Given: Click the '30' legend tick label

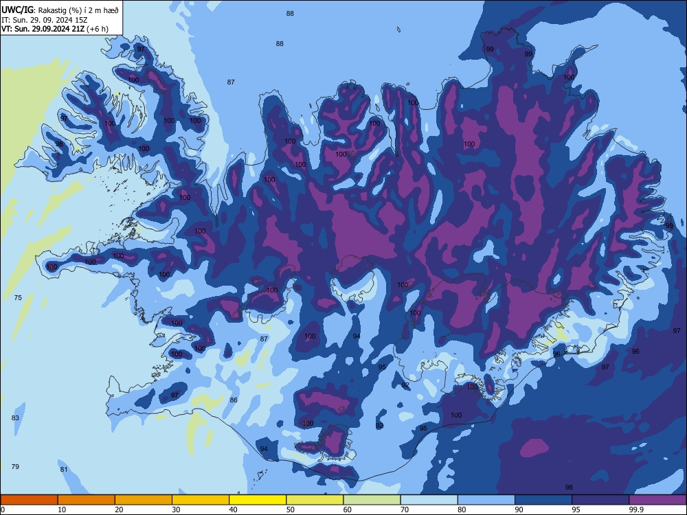Looking at the screenshot, I should tap(176, 510).
